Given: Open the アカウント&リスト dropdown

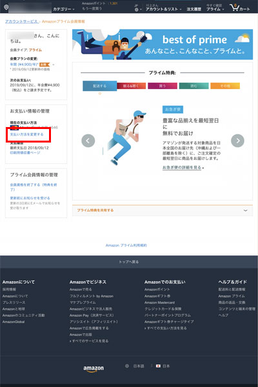Looking at the screenshot, I should 163,9.
